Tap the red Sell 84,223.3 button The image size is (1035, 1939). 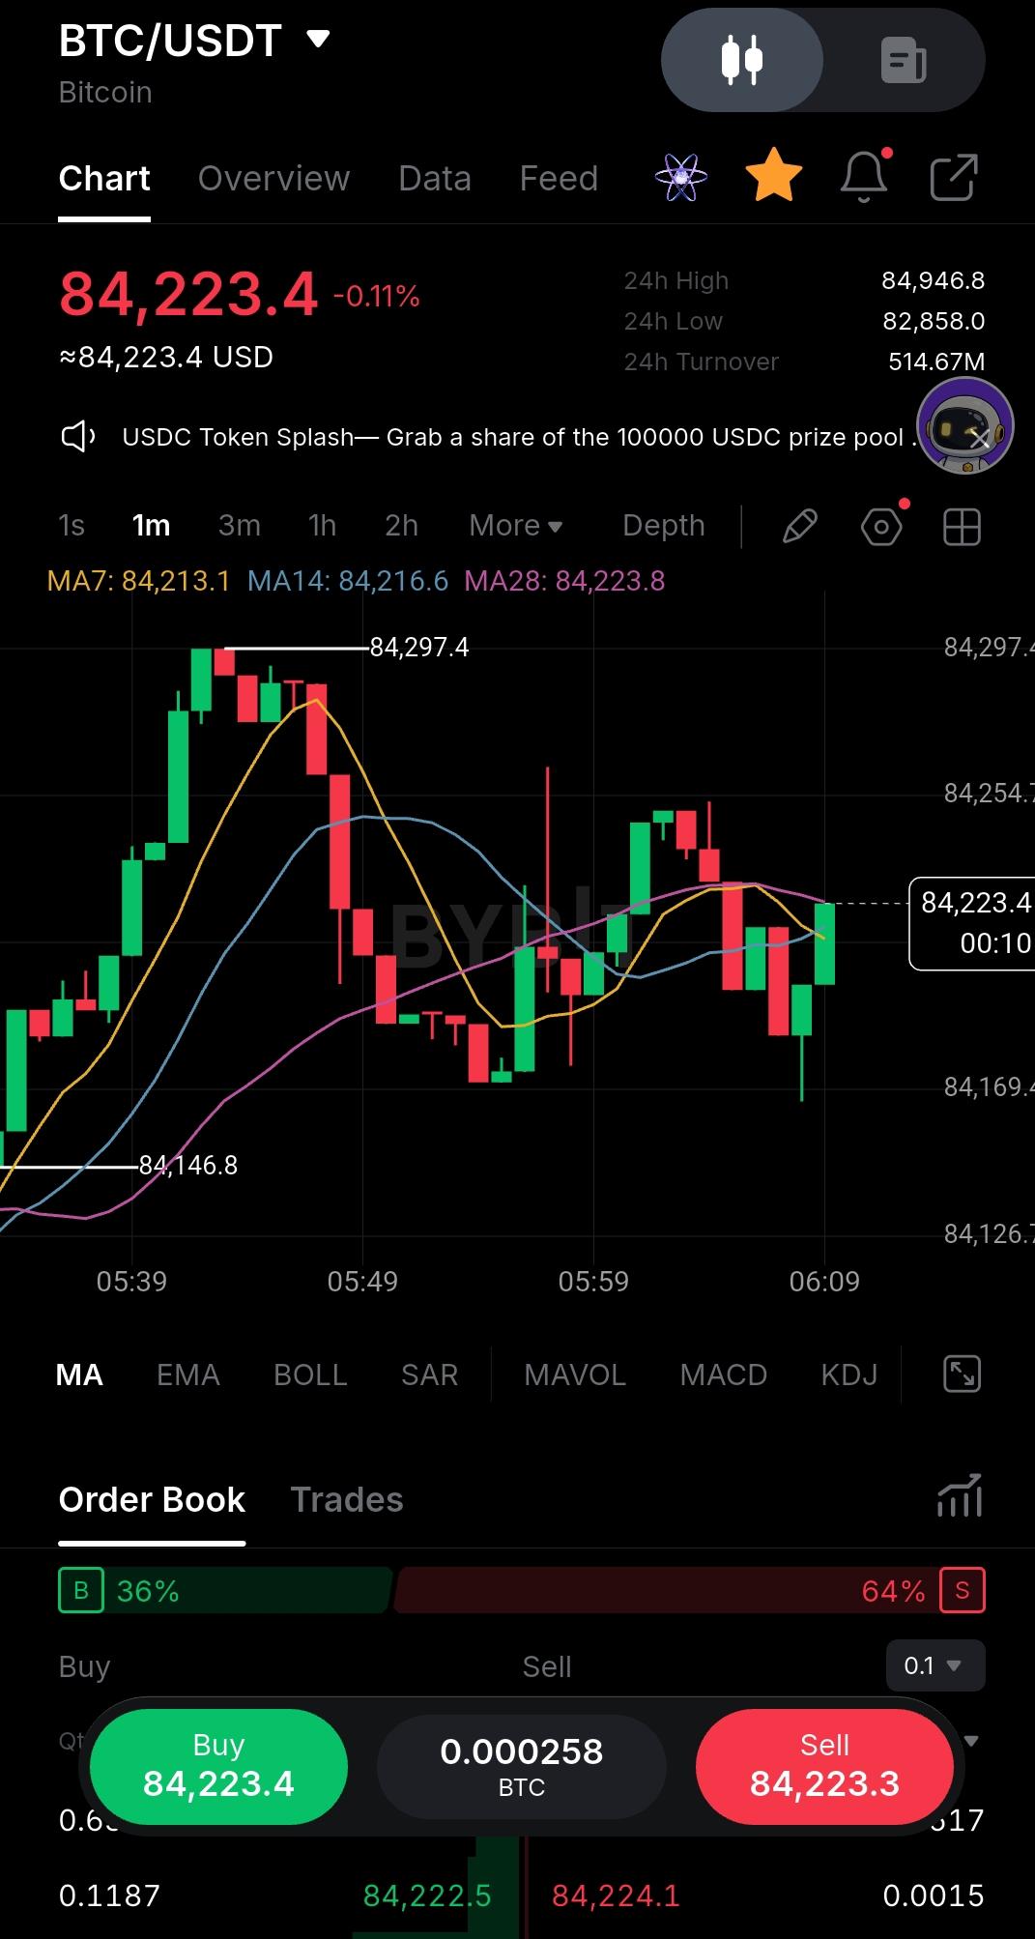(x=824, y=1766)
